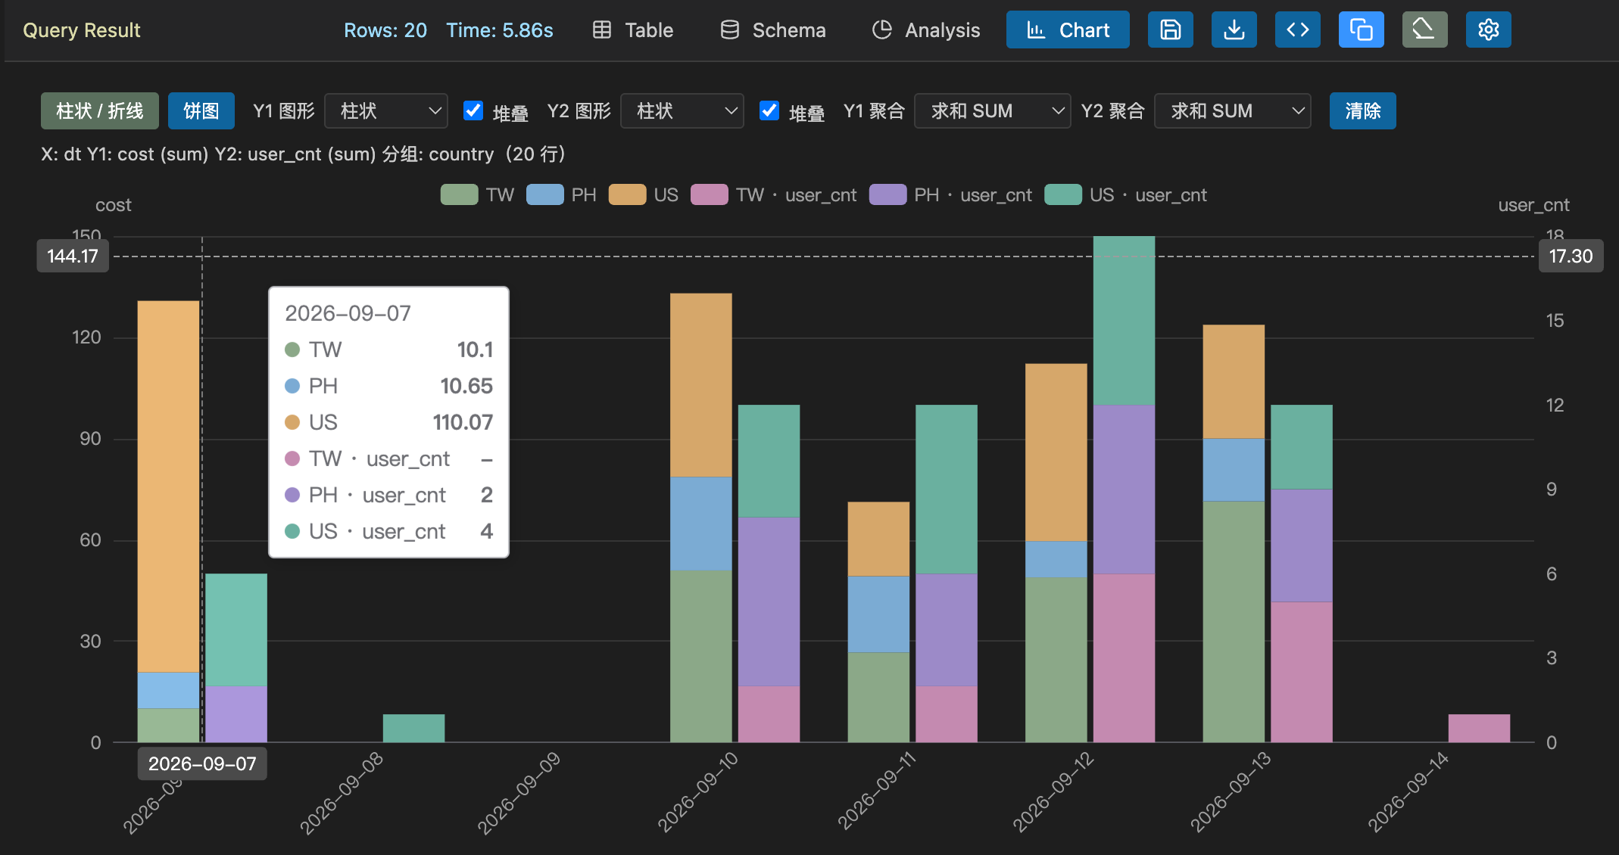Open the Analysis tab
Viewport: 1619px width, 855px height.
pyautogui.click(x=926, y=30)
